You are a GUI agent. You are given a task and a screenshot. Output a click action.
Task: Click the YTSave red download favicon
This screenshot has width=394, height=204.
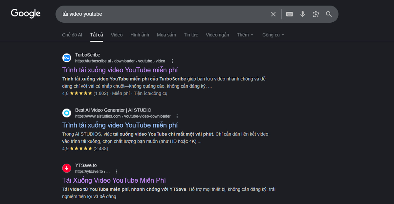click(x=67, y=168)
